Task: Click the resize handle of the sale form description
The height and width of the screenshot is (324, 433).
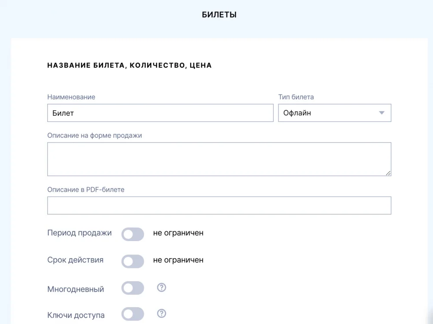Action: click(x=388, y=173)
